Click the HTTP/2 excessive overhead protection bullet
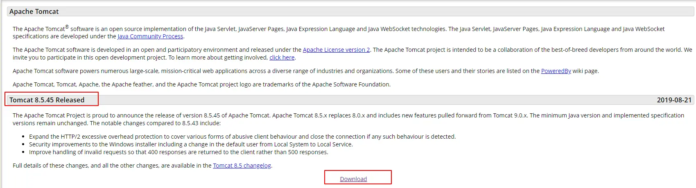This screenshot has width=696, height=188. click(242, 137)
